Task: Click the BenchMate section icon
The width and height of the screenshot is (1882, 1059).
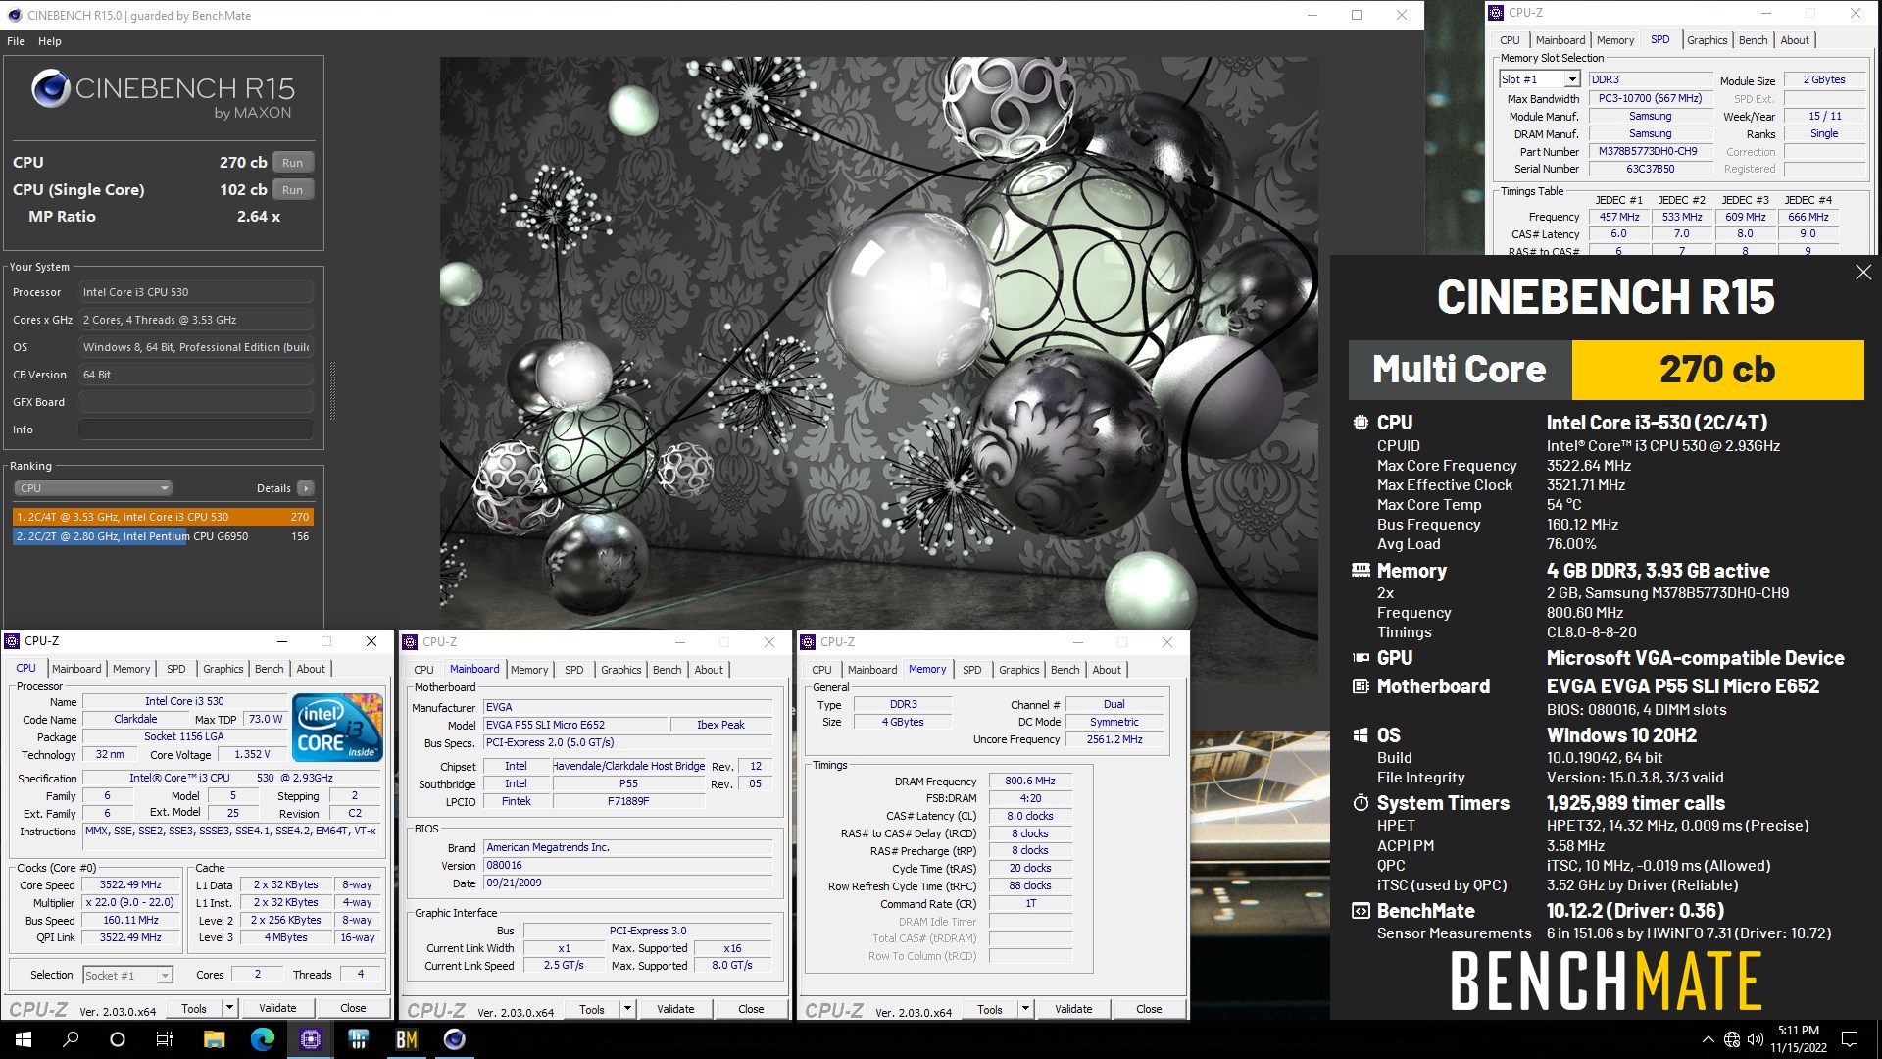Action: click(x=1361, y=911)
